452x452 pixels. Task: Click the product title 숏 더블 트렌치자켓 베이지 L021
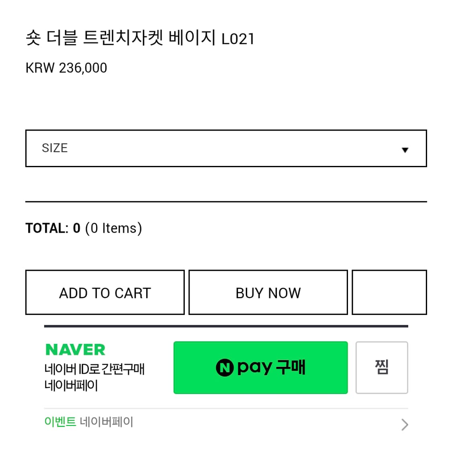click(139, 38)
